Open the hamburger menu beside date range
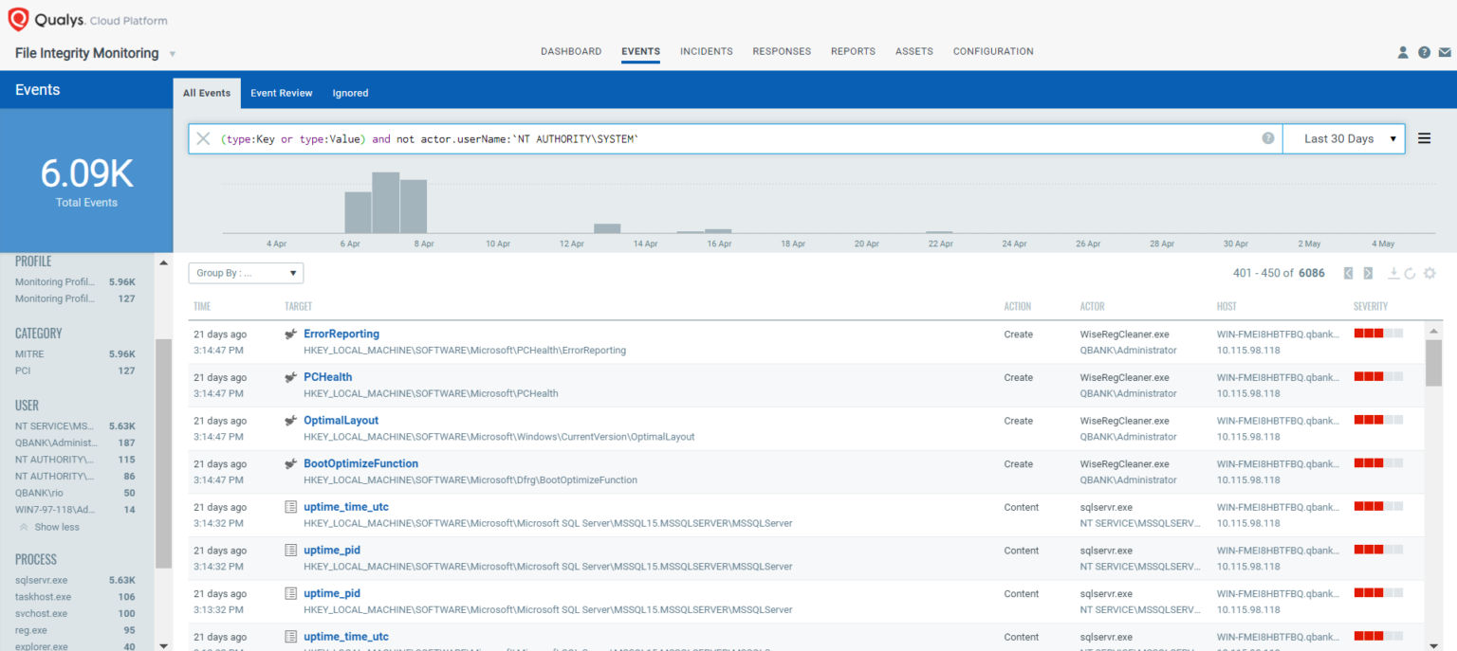This screenshot has height=651, width=1457. pos(1425,137)
